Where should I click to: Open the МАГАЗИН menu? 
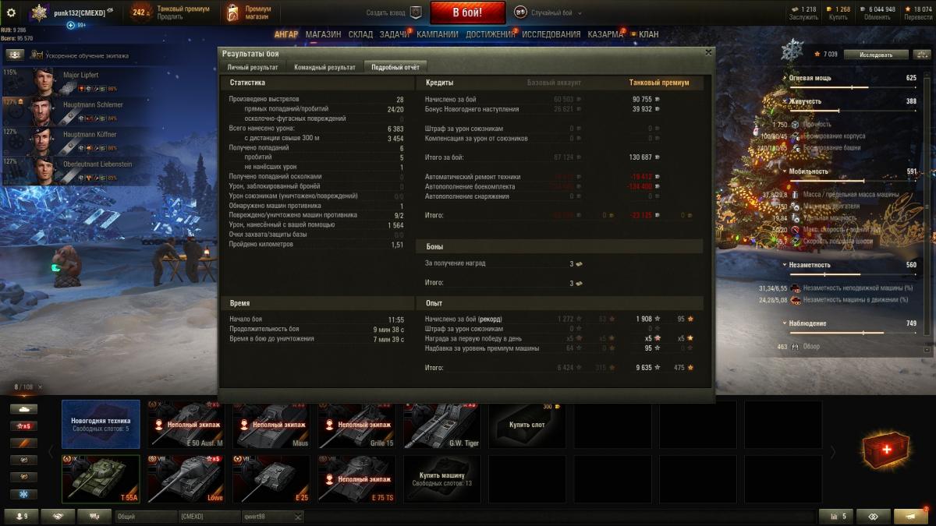click(x=323, y=34)
